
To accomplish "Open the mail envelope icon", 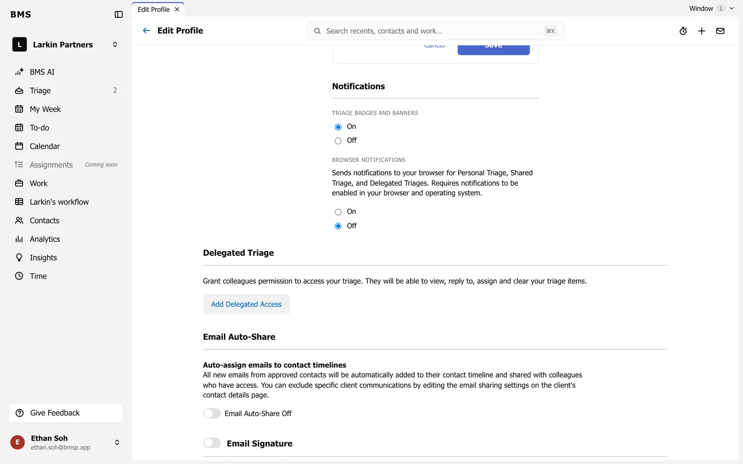I will click(x=720, y=31).
